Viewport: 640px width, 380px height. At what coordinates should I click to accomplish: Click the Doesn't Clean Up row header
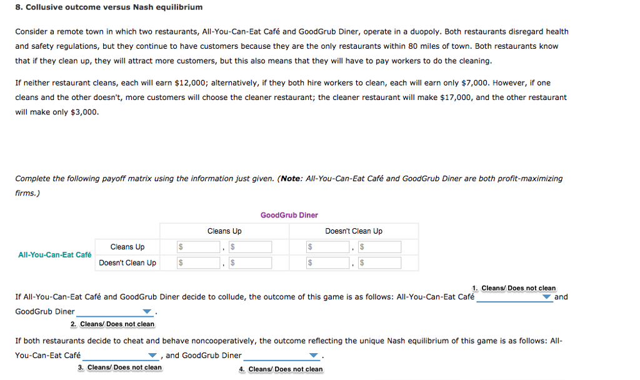pyautogui.click(x=127, y=263)
